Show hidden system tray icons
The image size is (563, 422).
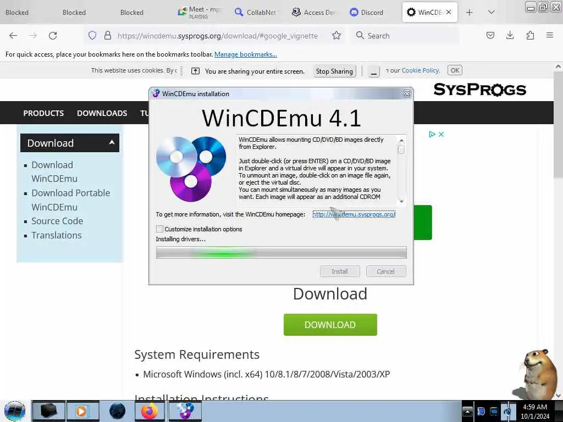tap(467, 411)
